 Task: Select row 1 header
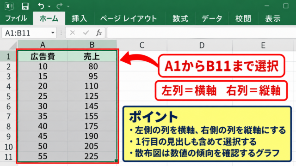pyautogui.click(x=9, y=56)
